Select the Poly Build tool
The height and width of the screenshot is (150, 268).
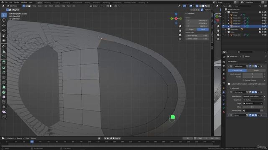pyautogui.click(x=4, y=87)
